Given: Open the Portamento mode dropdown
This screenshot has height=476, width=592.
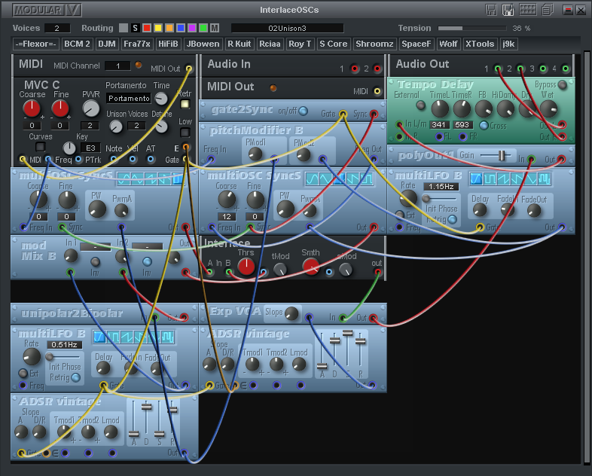Looking at the screenshot, I should tap(128, 99).
